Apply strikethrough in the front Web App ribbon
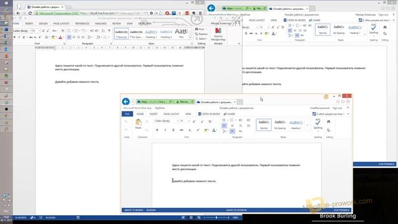Screen dimensions: 398x224 click(x=182, y=130)
